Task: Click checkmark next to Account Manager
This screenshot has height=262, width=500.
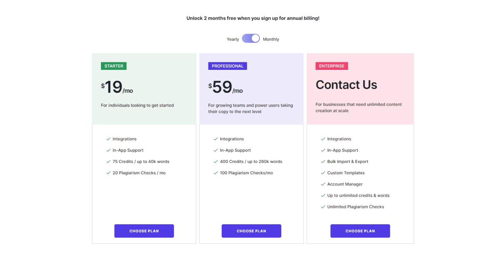Action: [x=323, y=184]
